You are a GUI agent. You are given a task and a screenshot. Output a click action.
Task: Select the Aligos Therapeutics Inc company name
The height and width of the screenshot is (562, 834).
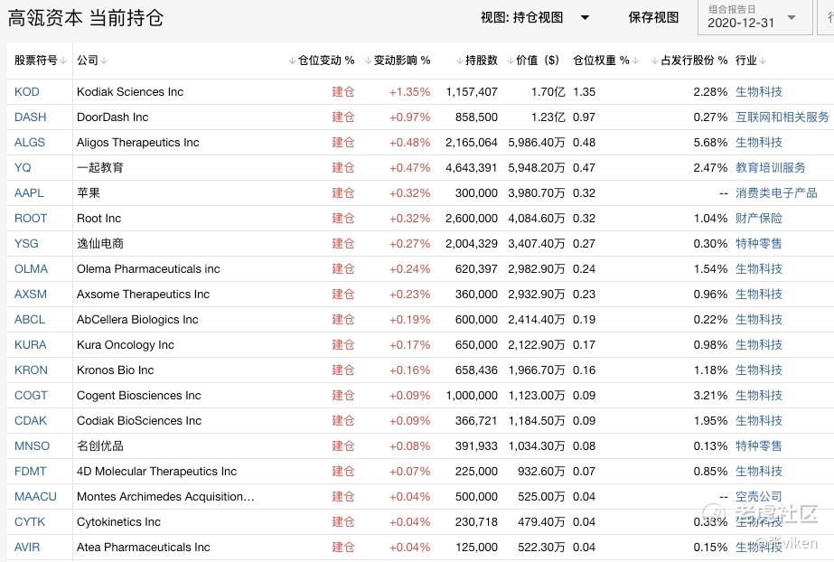pyautogui.click(x=137, y=143)
